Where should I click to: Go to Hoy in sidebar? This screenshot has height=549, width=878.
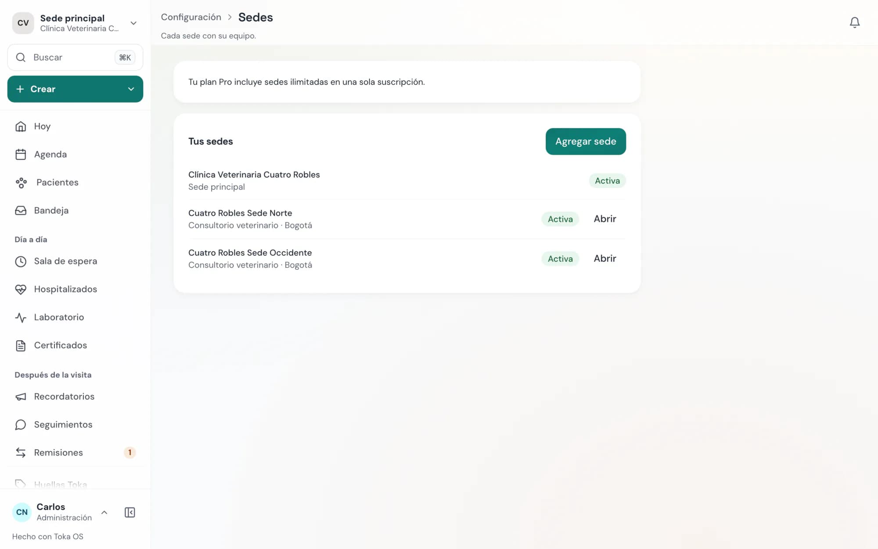click(x=76, y=126)
